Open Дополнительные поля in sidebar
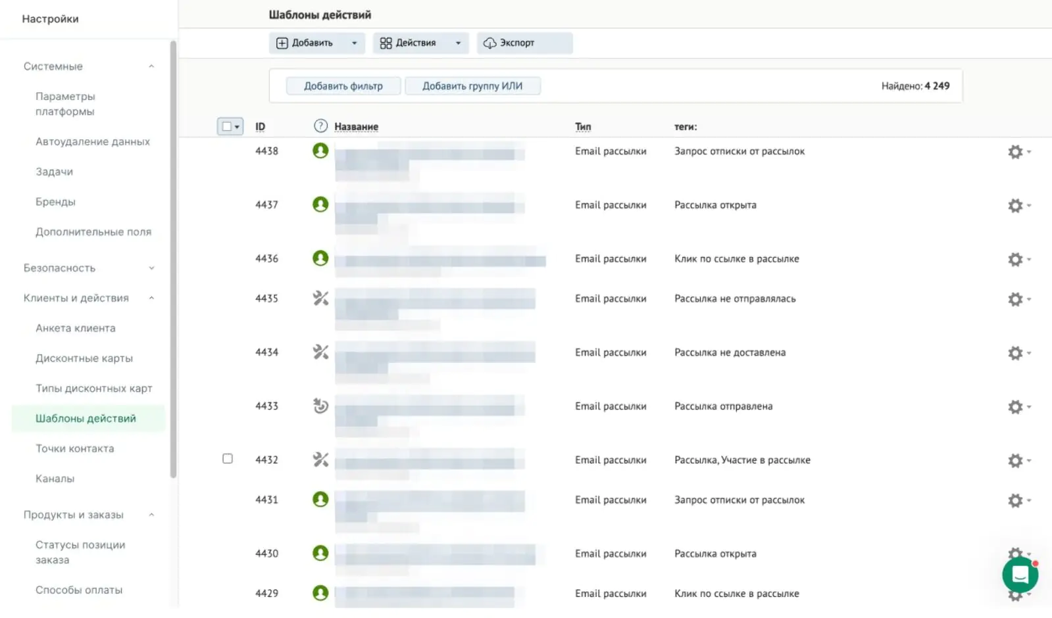This screenshot has height=618, width=1052. pyautogui.click(x=93, y=231)
